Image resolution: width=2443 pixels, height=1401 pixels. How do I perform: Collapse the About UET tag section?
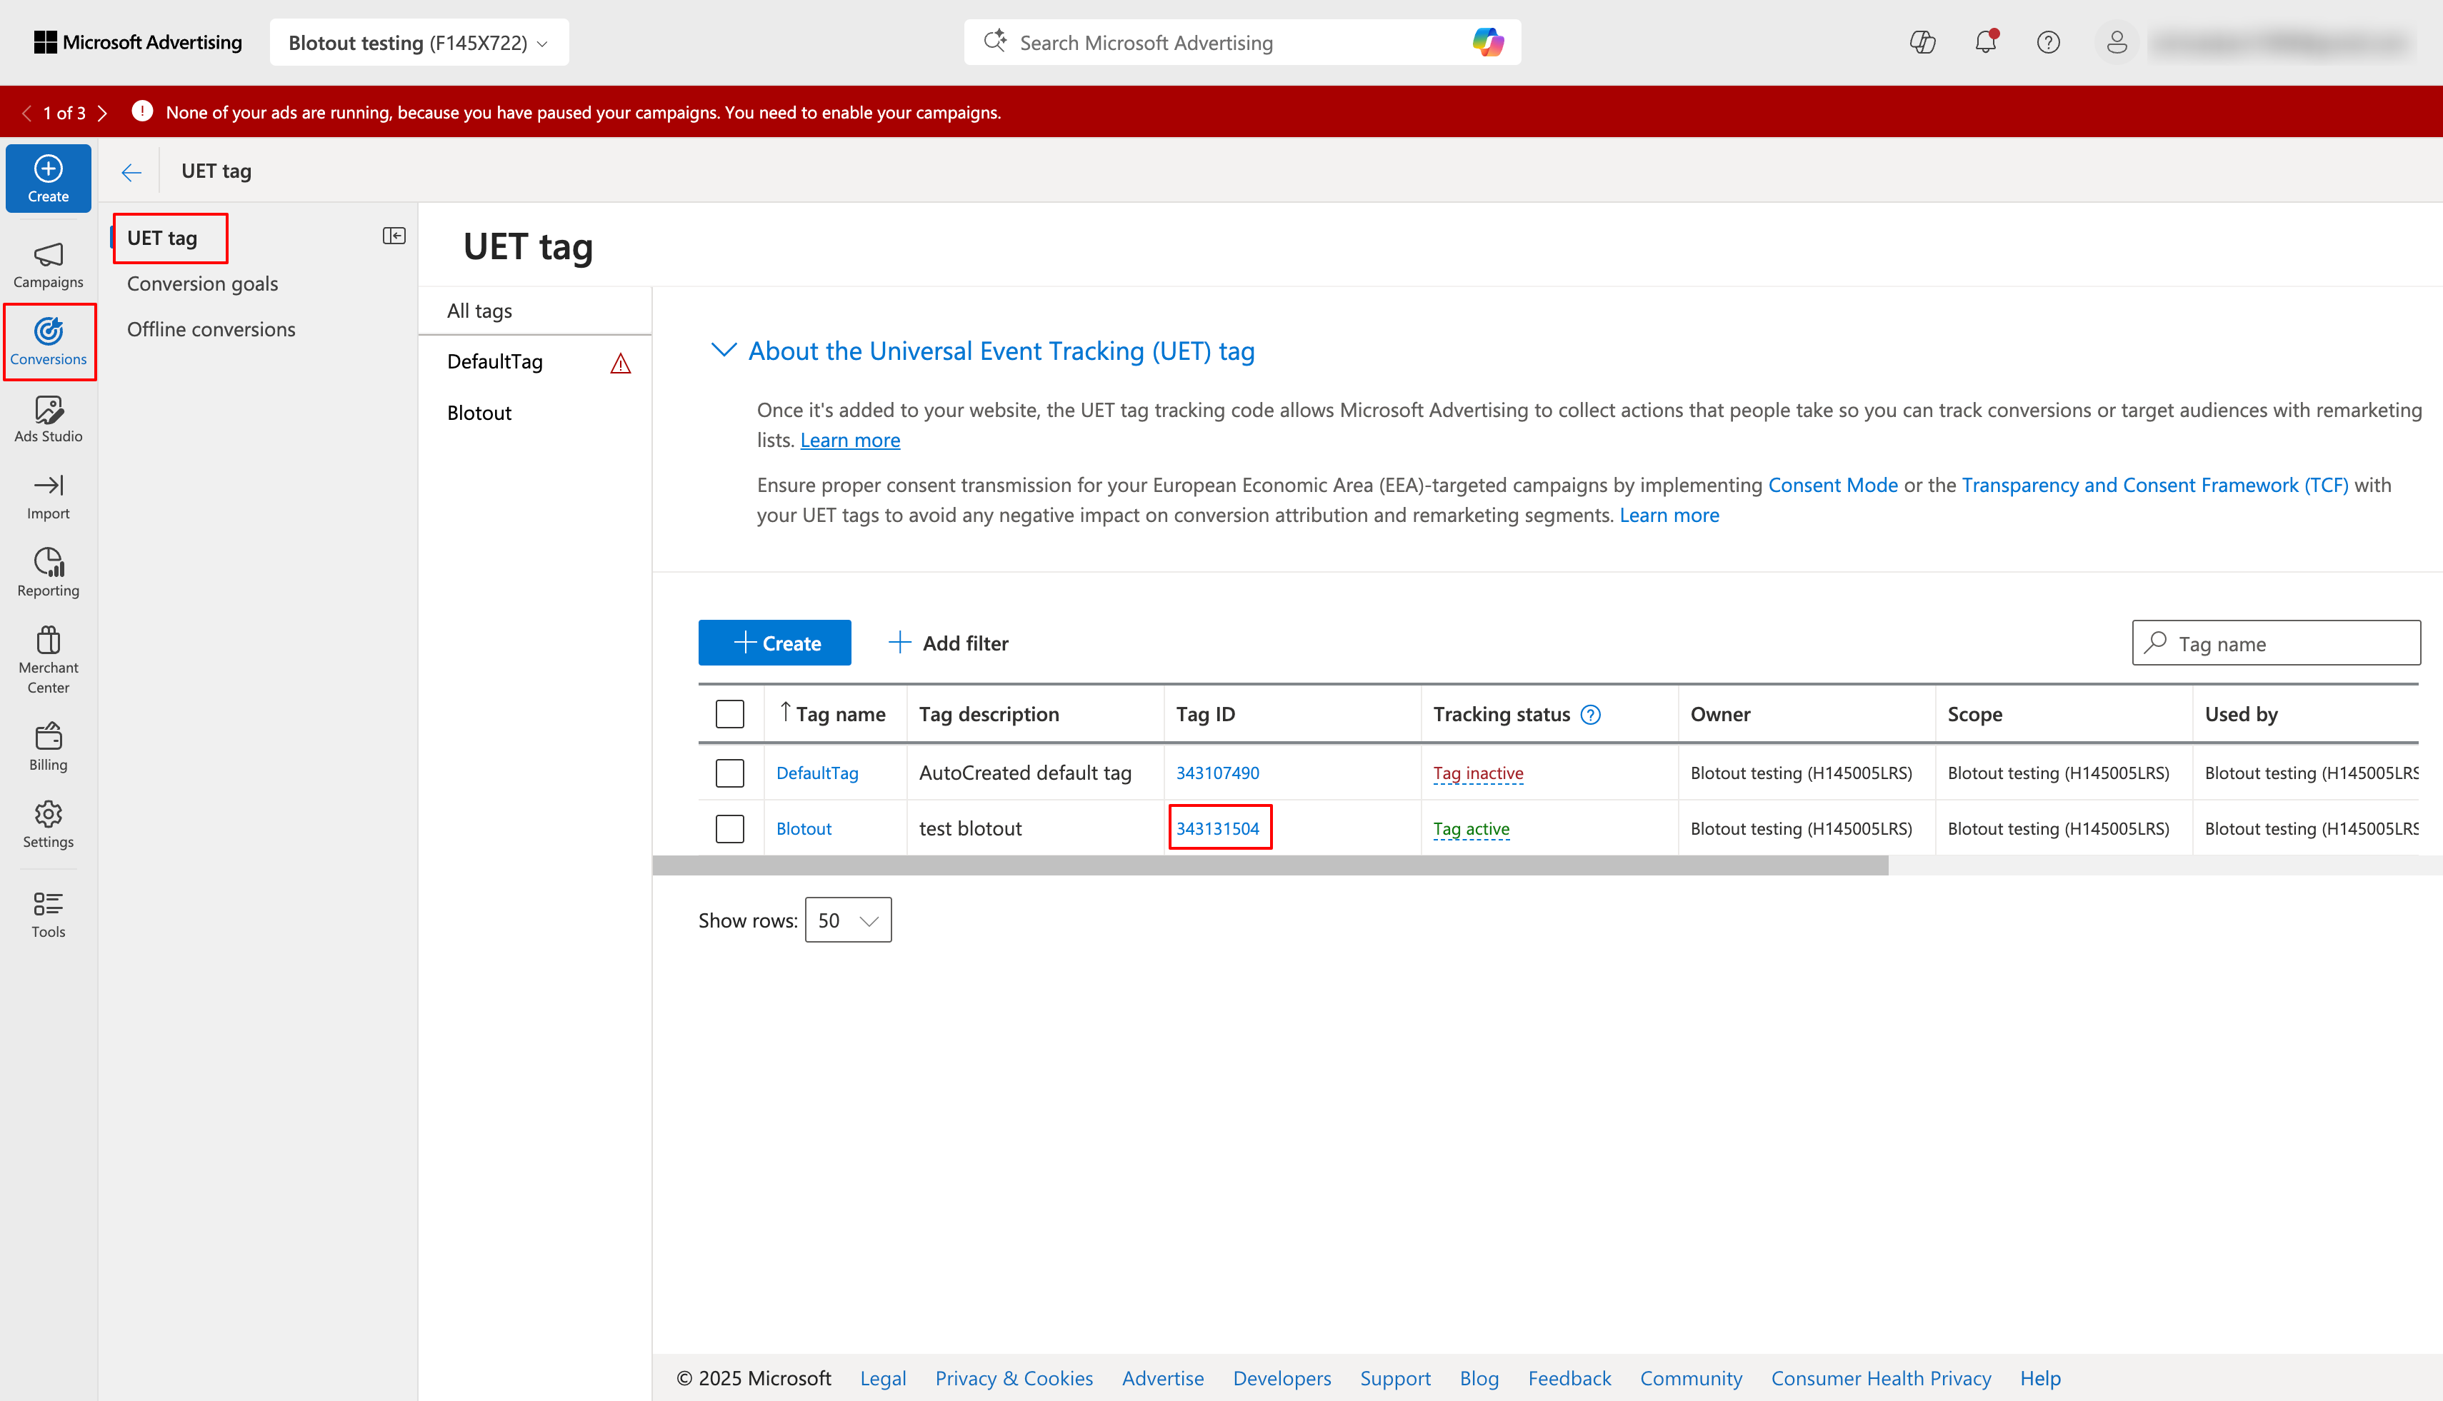pos(723,350)
